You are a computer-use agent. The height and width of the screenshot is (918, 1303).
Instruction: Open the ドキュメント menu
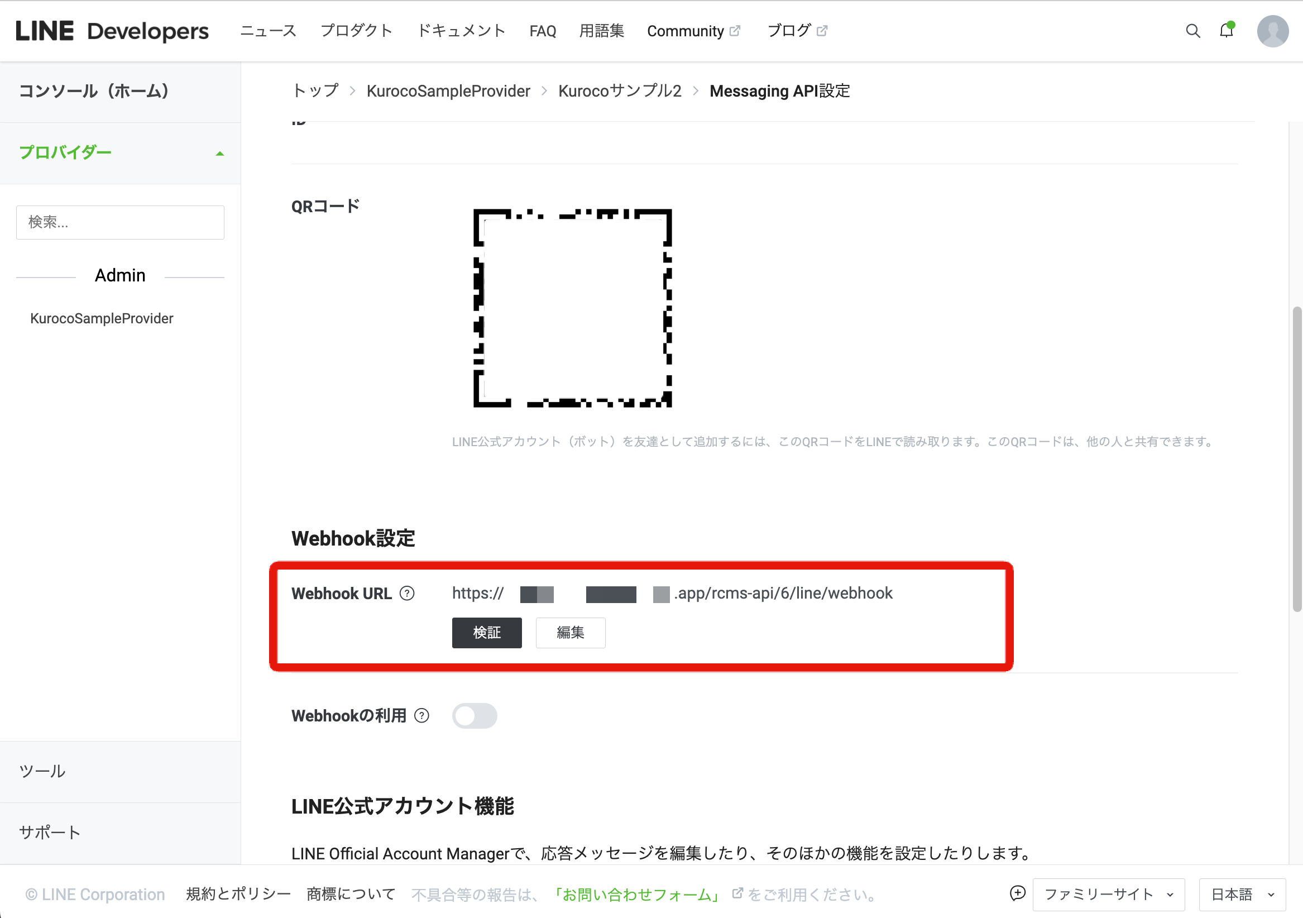[461, 31]
